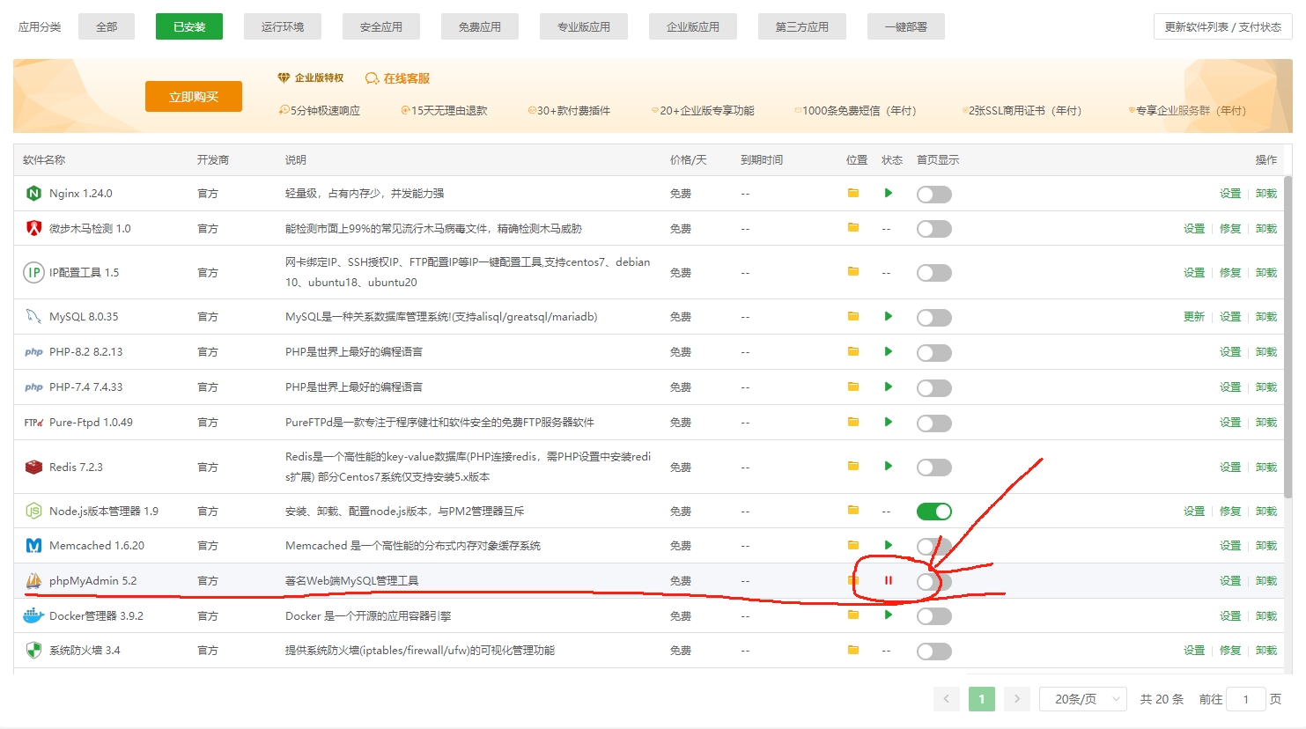This screenshot has width=1306, height=729.
Task: Click the 系统防火墙 green shield icon
Action: click(33, 650)
